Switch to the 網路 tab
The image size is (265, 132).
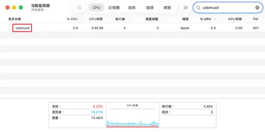point(168,7)
